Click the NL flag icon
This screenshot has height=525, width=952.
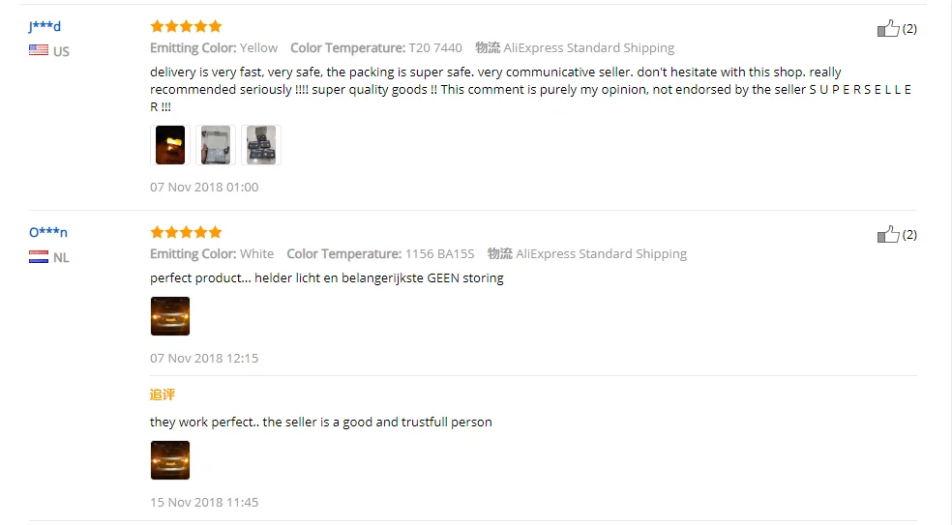pos(39,257)
